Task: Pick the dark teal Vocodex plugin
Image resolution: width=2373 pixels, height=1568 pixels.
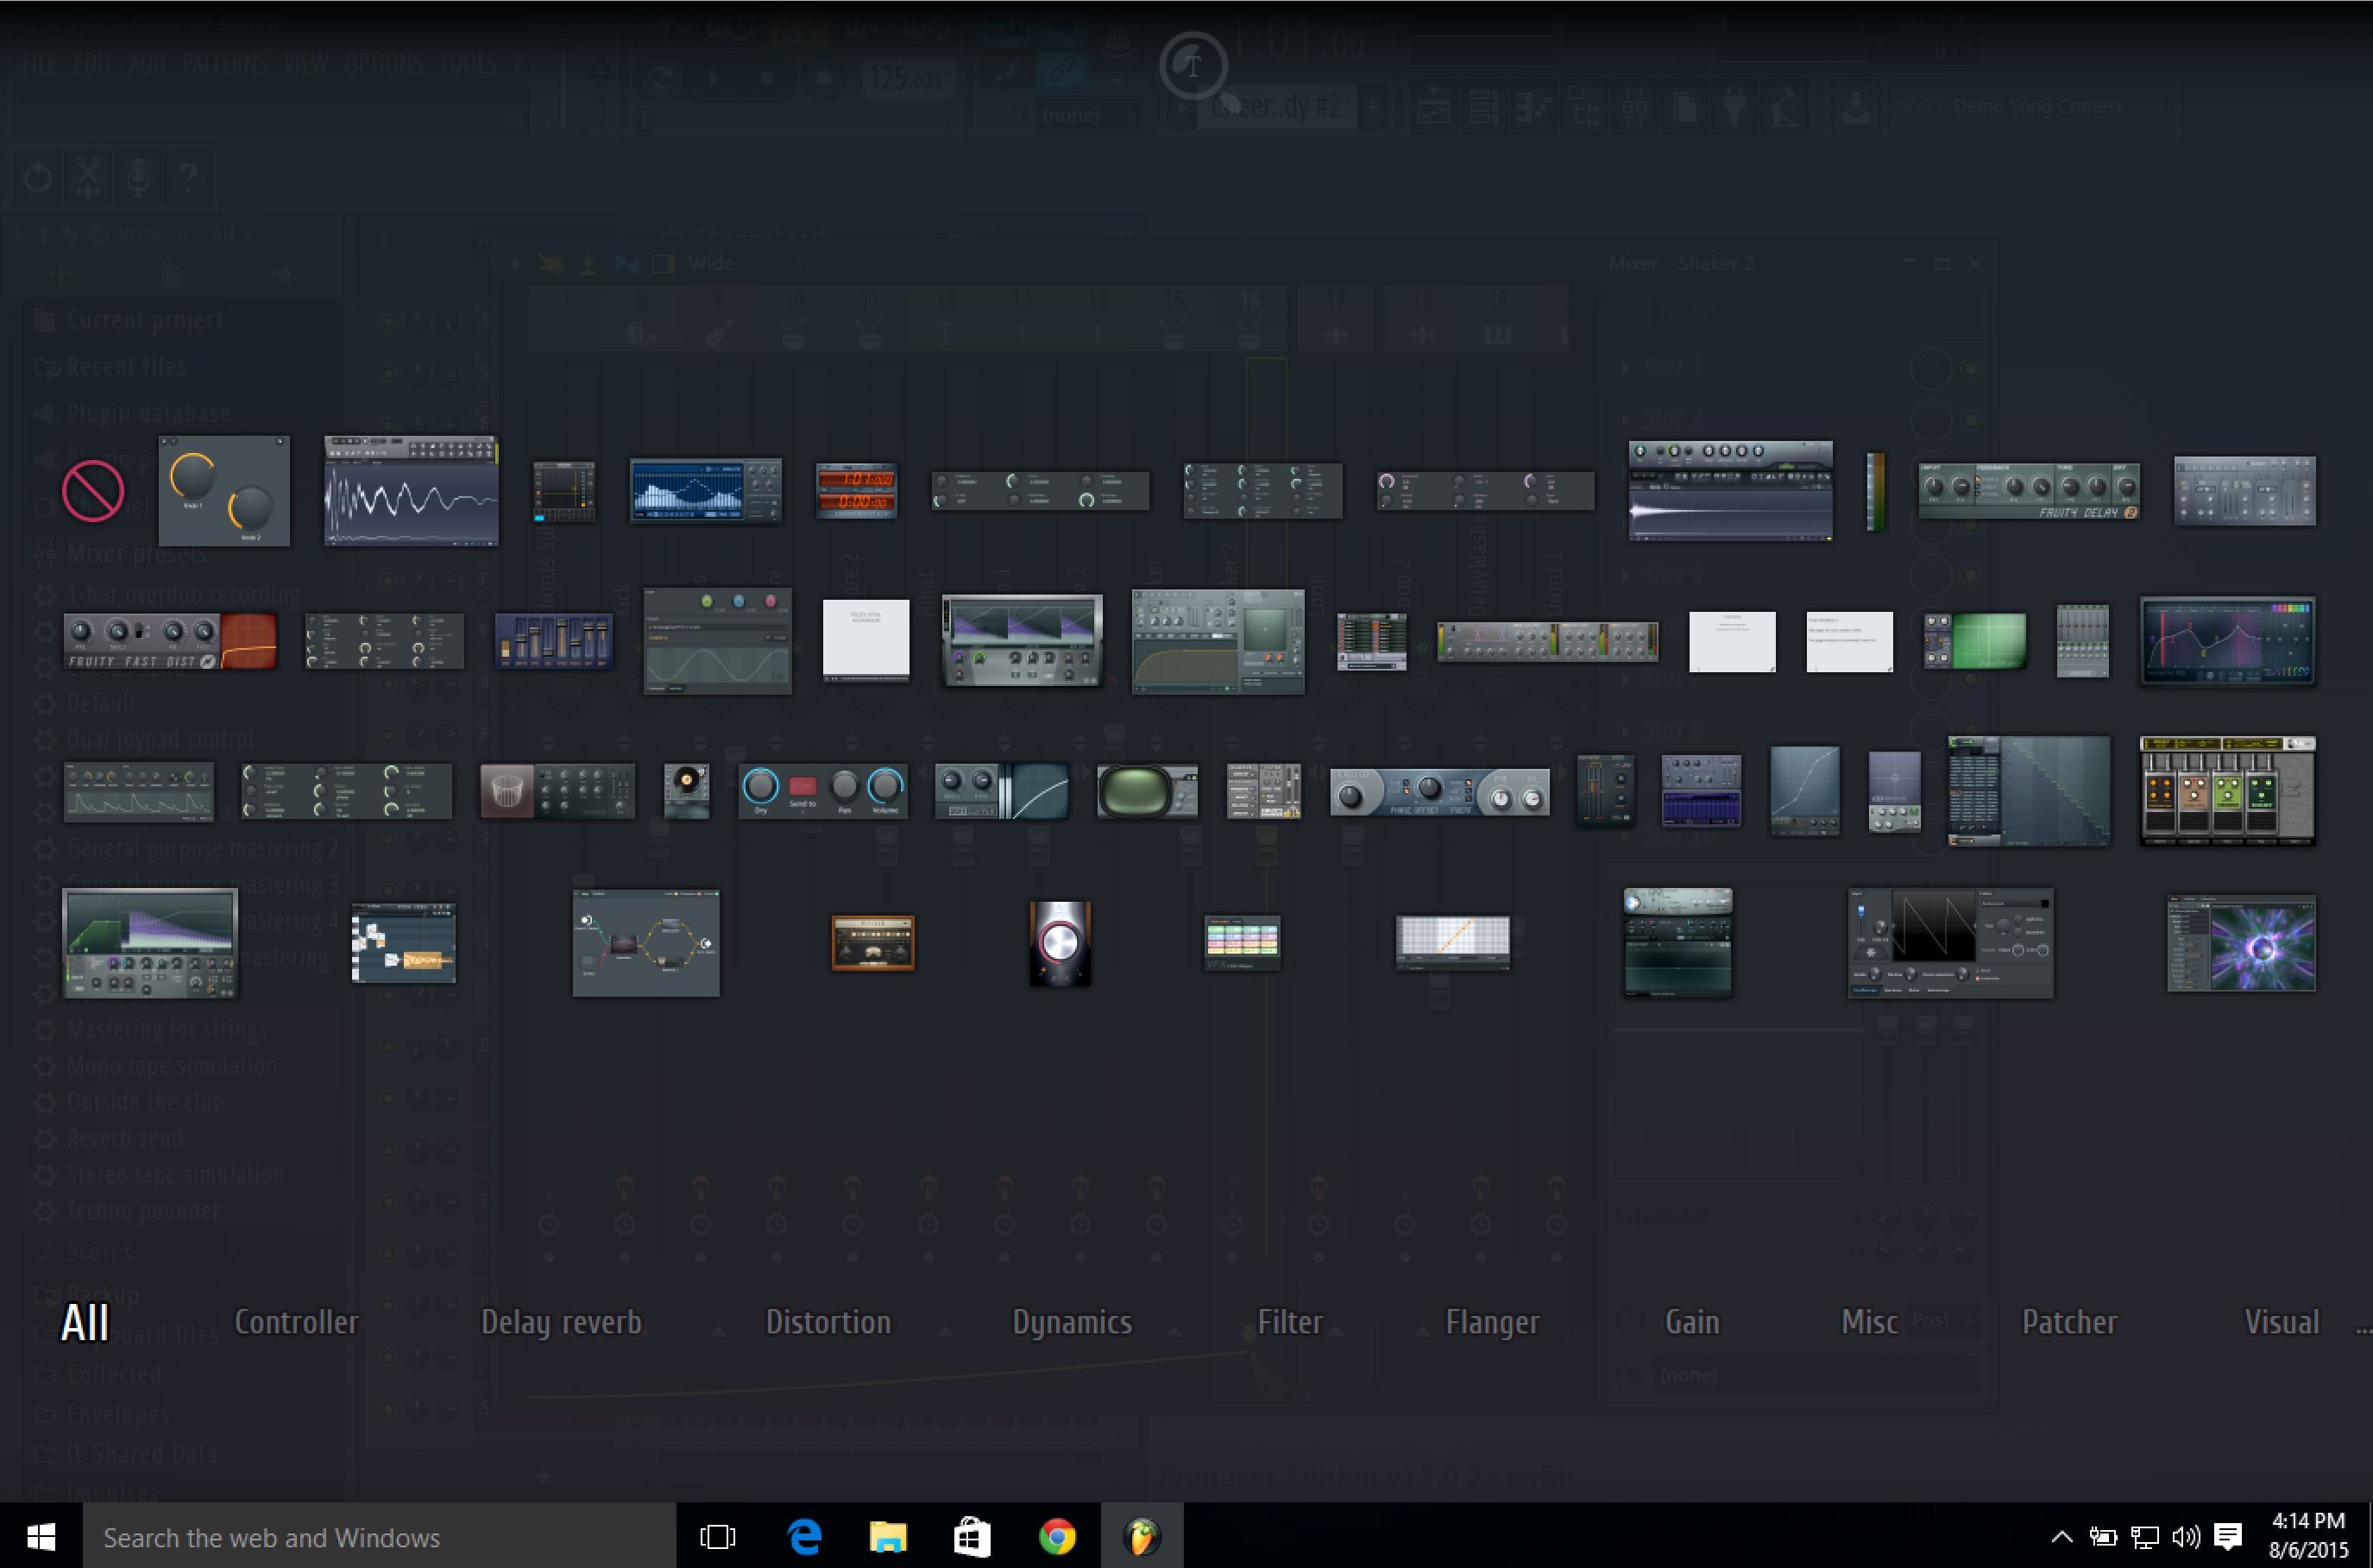Action: click(x=1678, y=943)
